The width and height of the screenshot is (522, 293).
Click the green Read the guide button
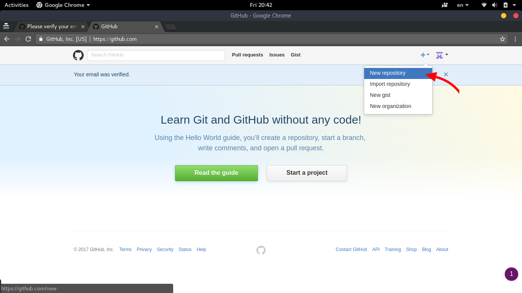216,173
